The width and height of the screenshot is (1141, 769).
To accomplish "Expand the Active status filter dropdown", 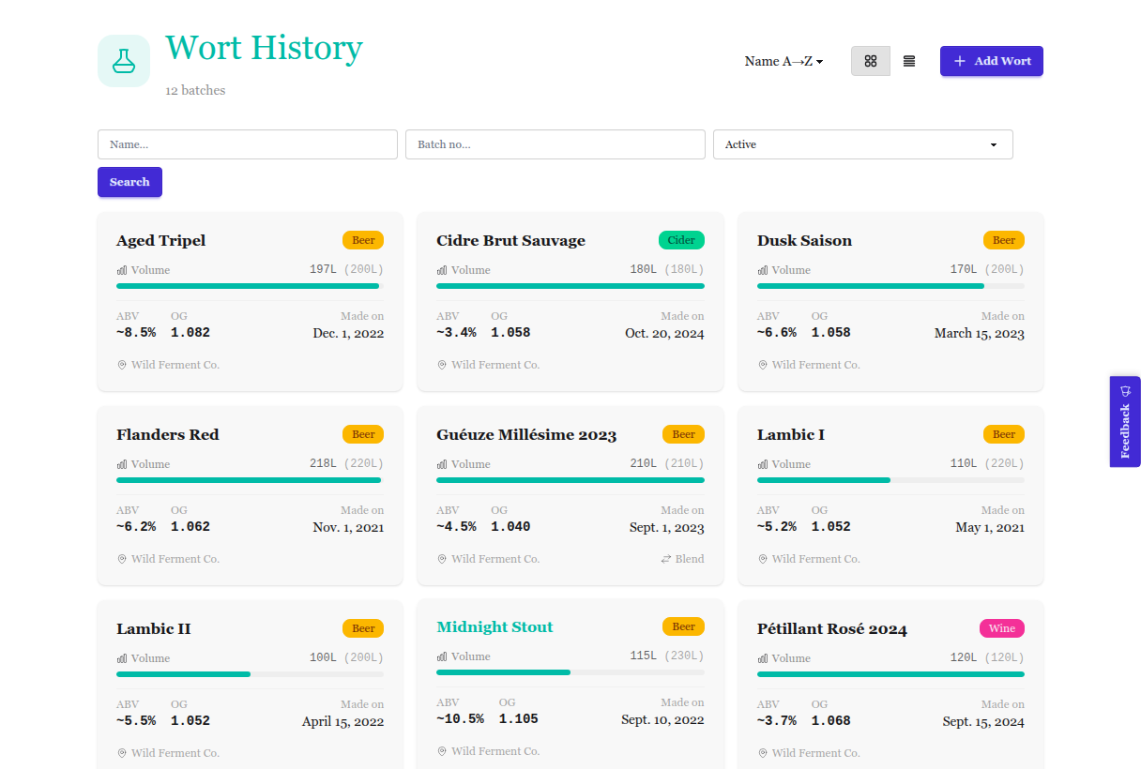I will pos(862,144).
